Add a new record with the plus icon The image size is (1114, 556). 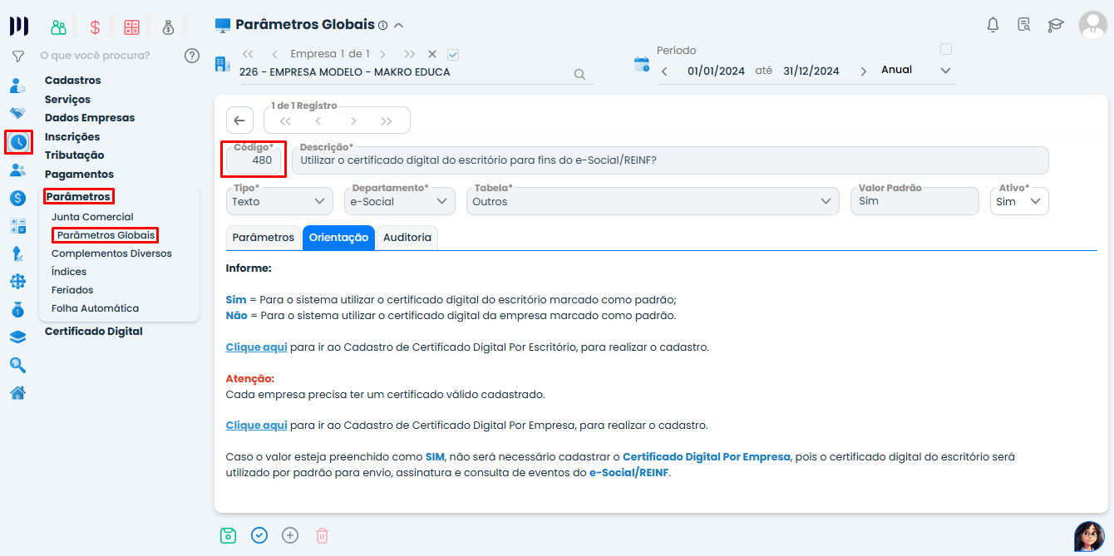pyautogui.click(x=290, y=535)
